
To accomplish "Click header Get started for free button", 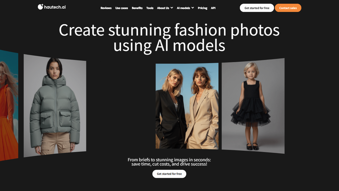I will click(x=257, y=8).
